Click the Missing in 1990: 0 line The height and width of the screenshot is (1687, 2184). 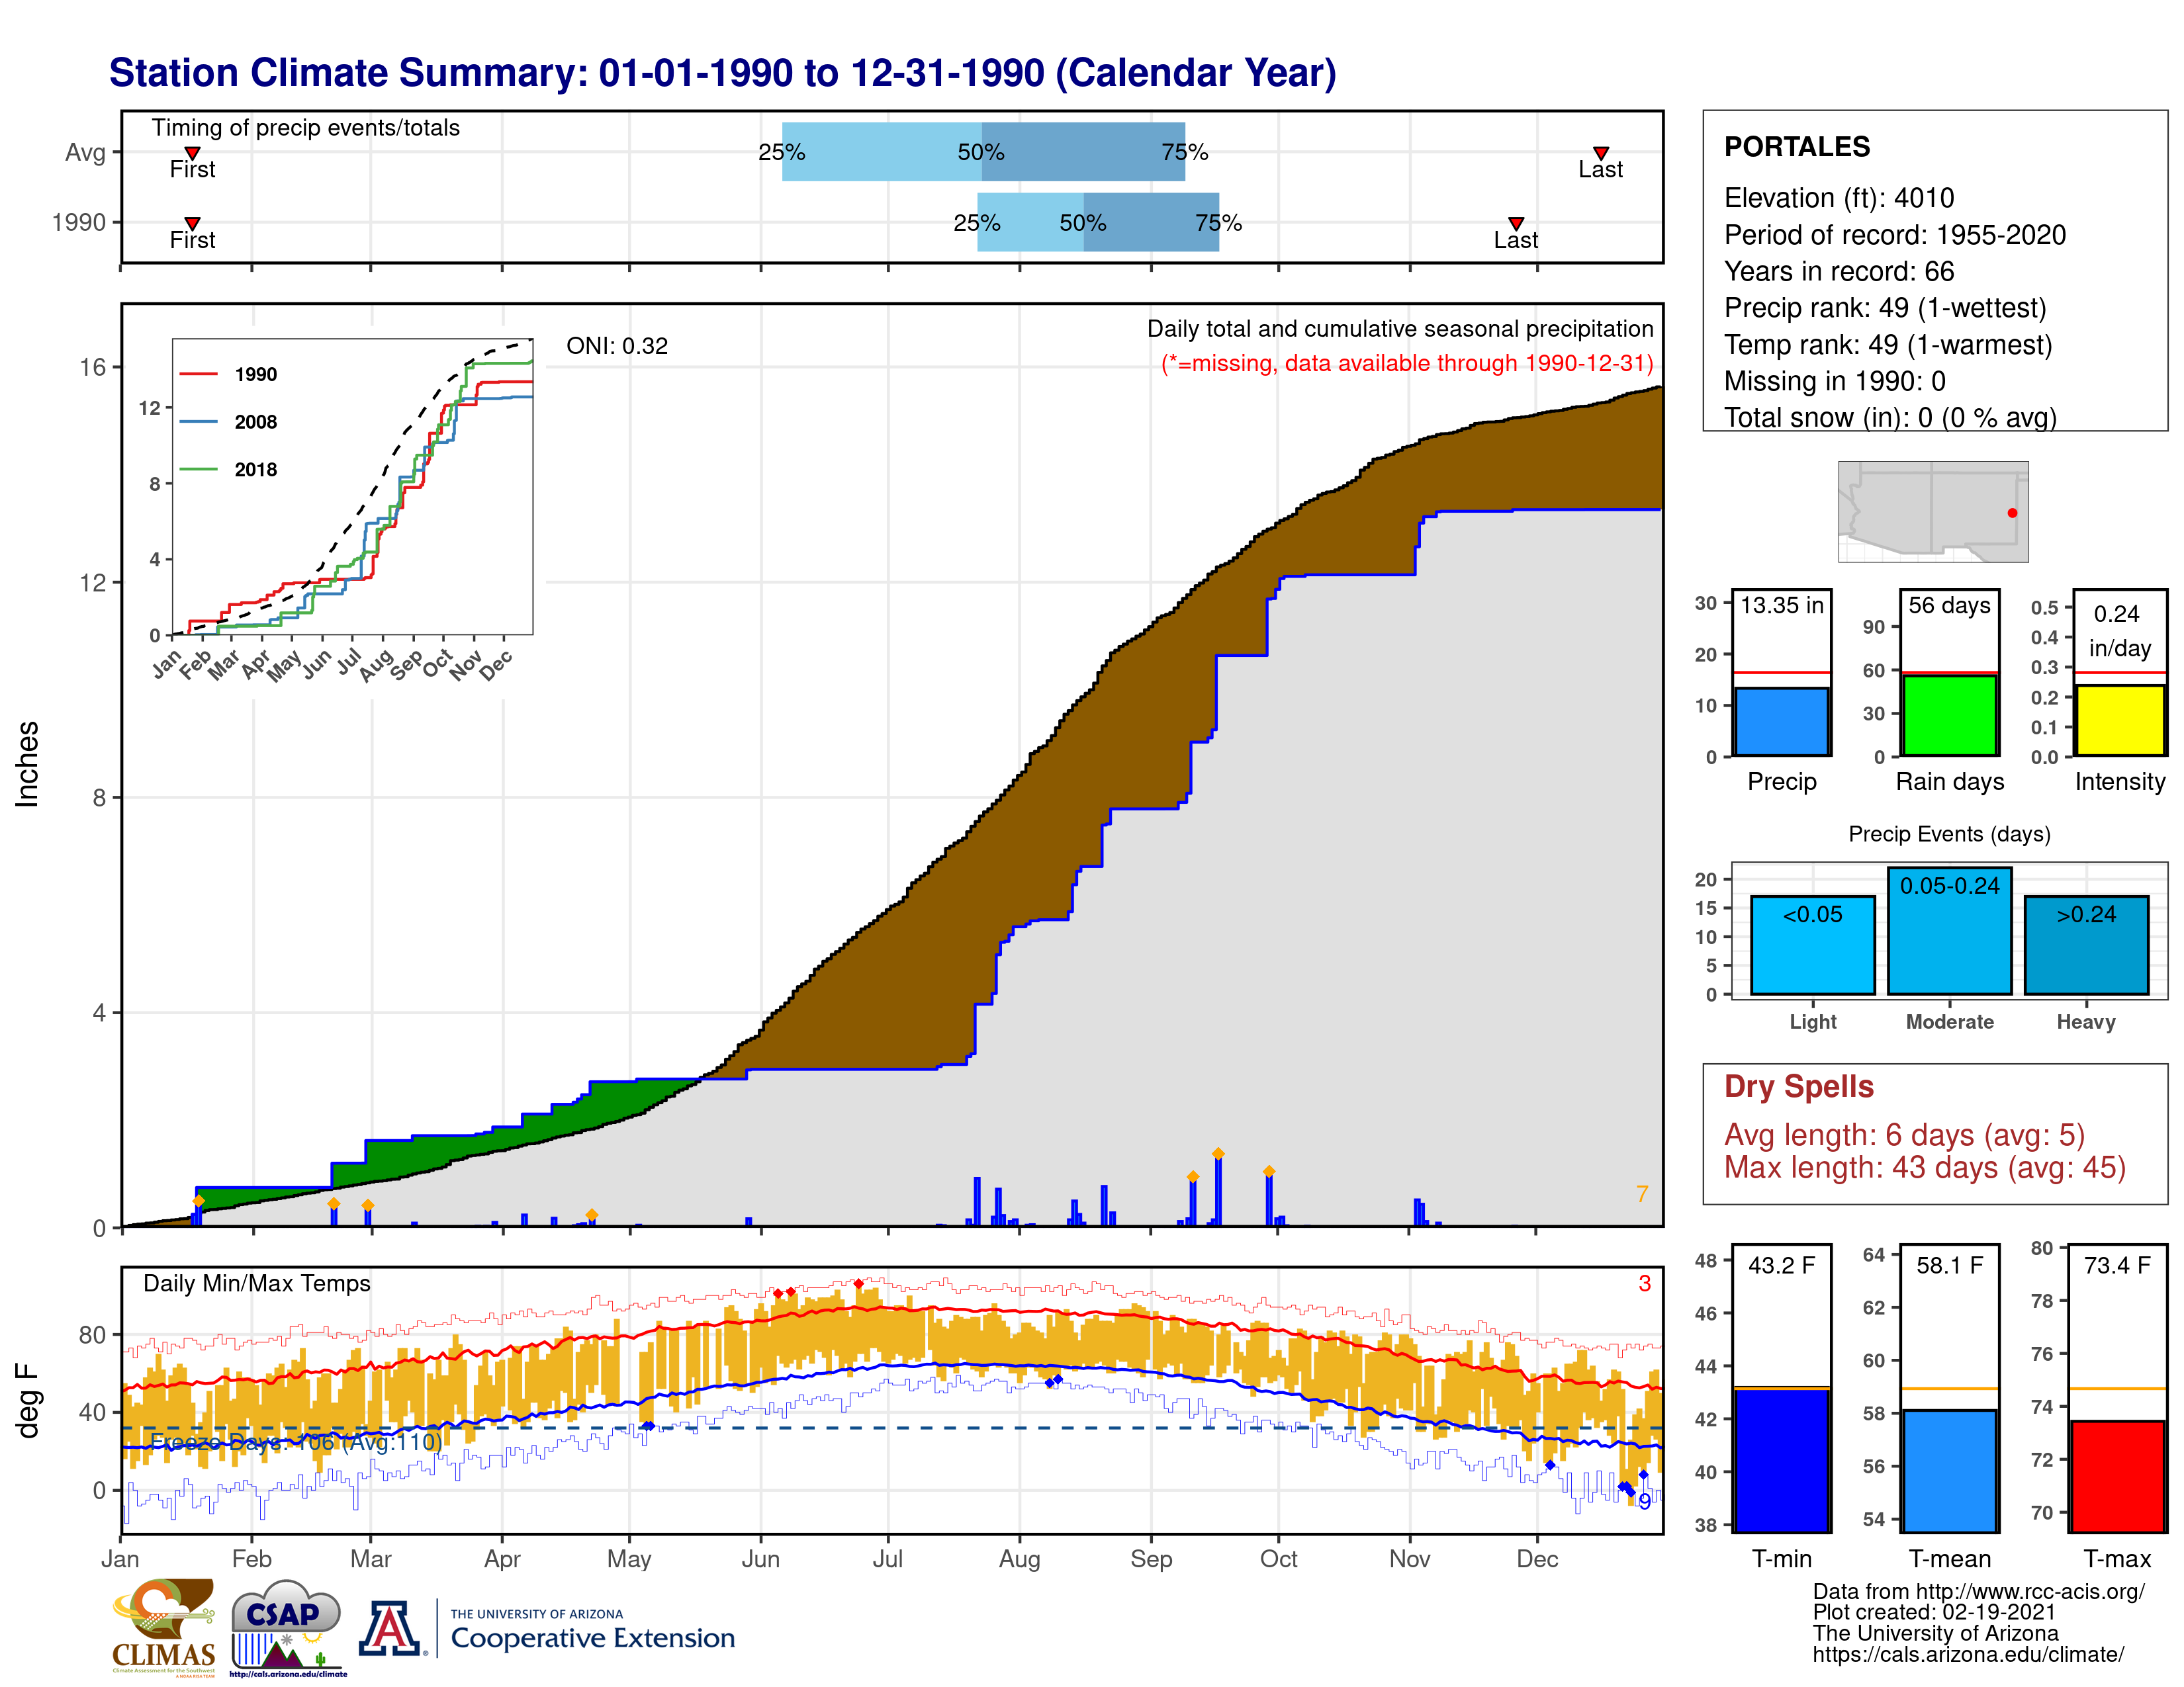coord(1835,381)
